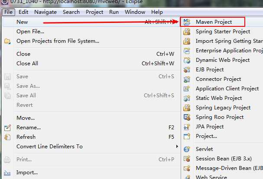Image resolution: width=263 pixels, height=179 pixels.
Task: Open the Navigate menu
Action: pos(45,12)
